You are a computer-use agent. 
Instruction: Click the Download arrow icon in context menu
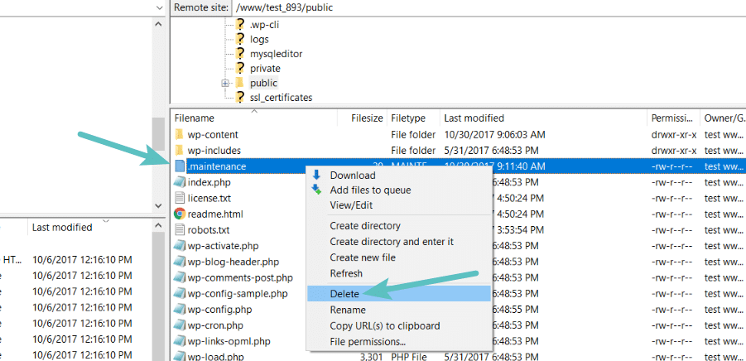[316, 175]
